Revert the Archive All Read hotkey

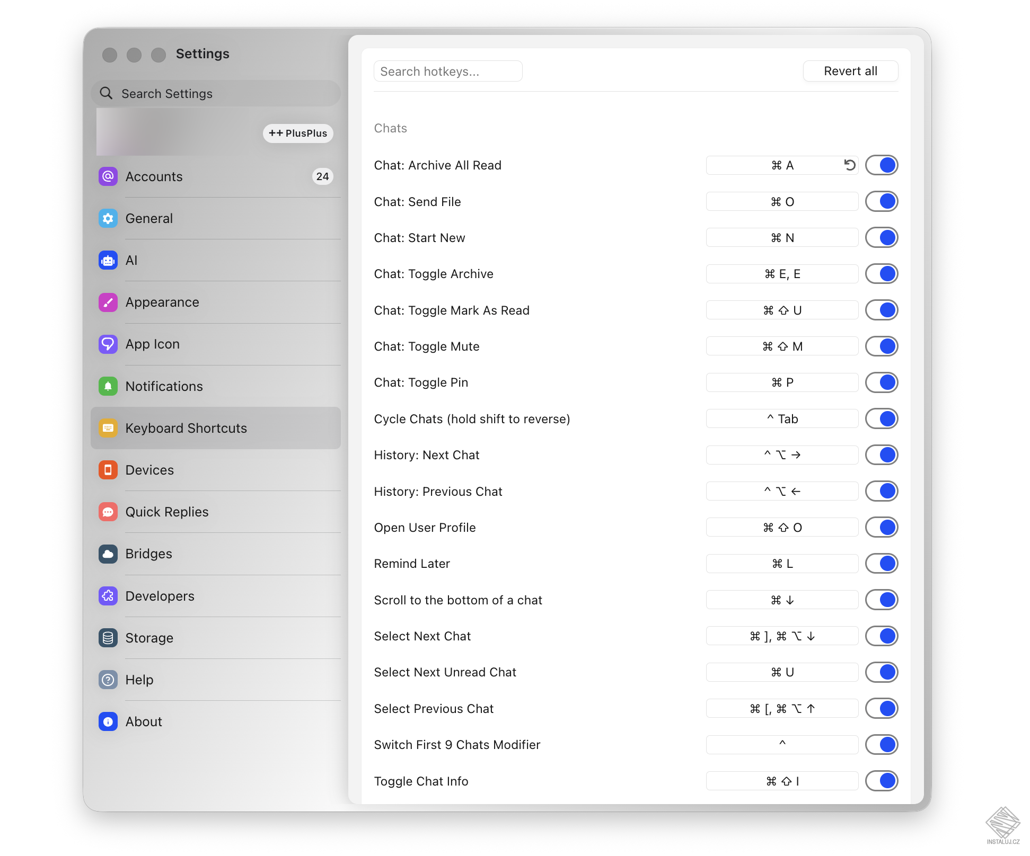click(850, 165)
